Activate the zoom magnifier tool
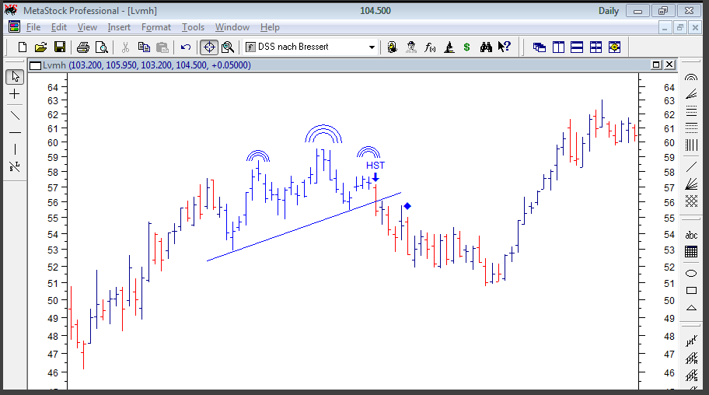Viewport: 709px width, 395px height. [228, 47]
